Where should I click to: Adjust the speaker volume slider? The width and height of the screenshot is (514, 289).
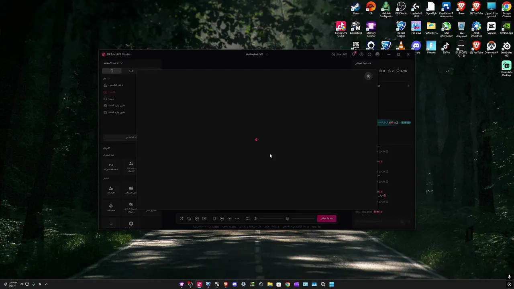271,219
